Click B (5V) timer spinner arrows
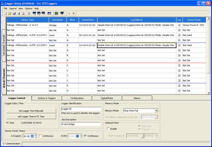 click(81, 136)
